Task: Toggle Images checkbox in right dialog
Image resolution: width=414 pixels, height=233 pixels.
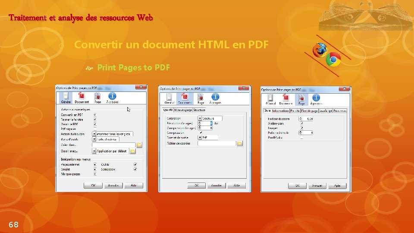Action: [x=301, y=128]
